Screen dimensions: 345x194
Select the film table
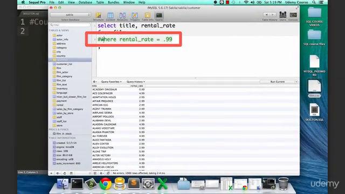[x=59, y=68]
